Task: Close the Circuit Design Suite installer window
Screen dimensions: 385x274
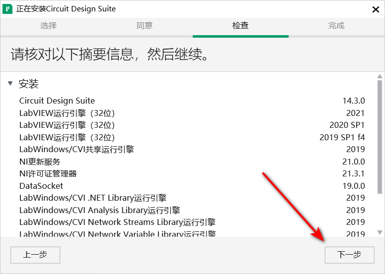Action: [376, 9]
